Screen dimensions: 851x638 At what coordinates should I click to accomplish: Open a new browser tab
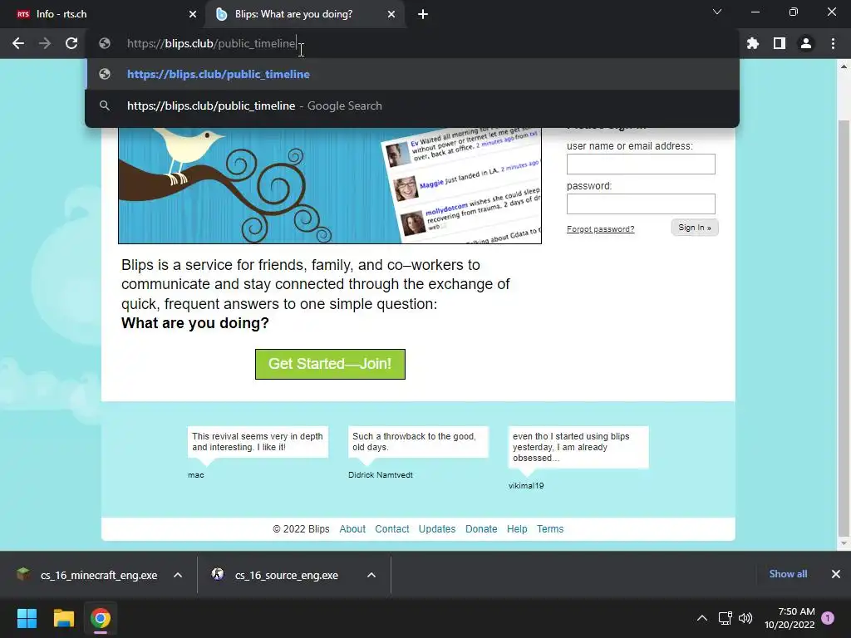click(x=423, y=14)
